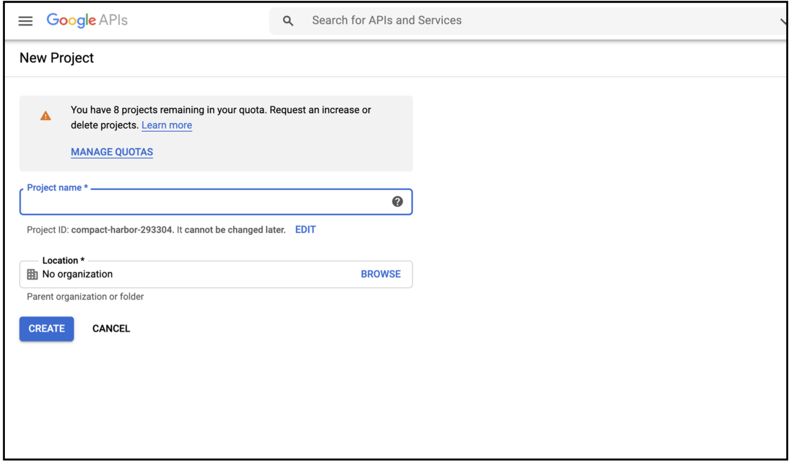Screen dimensions: 791x461
Task: Click the magnifying glass search icon
Action: 288,21
